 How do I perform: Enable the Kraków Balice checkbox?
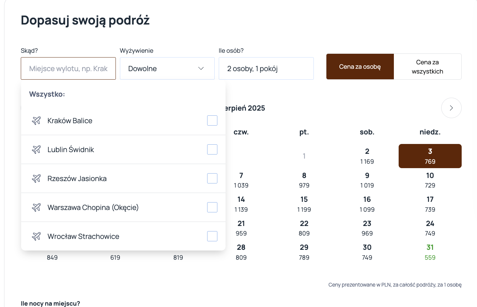click(212, 120)
